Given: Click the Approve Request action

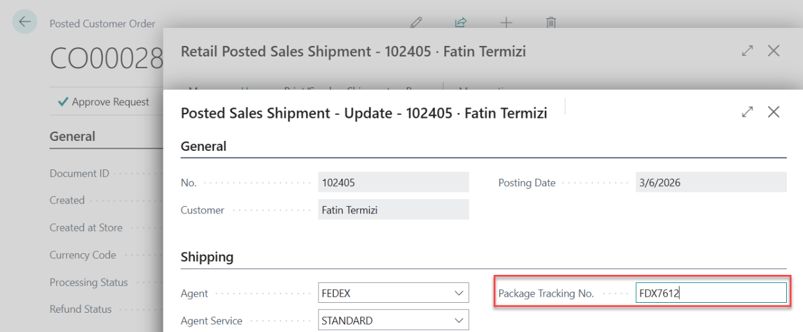Looking at the screenshot, I should click(103, 102).
